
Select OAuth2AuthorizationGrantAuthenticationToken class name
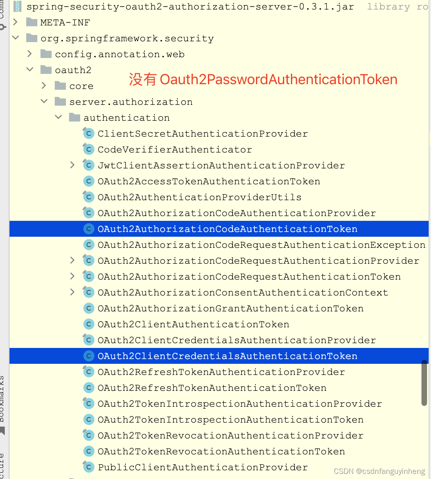pos(231,309)
